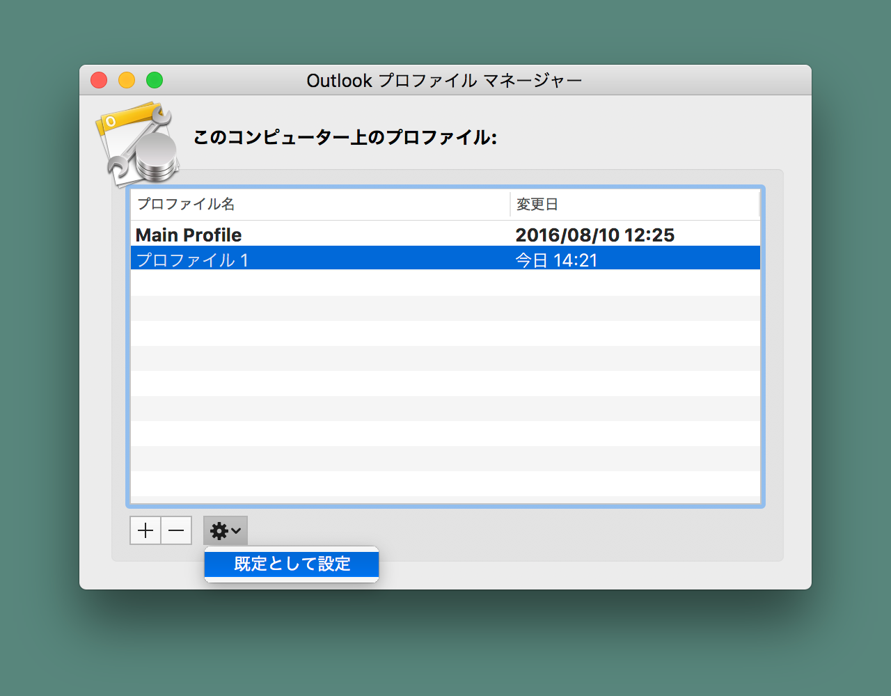891x696 pixels.
Task: Zoom the window with the green button
Action: point(155,80)
